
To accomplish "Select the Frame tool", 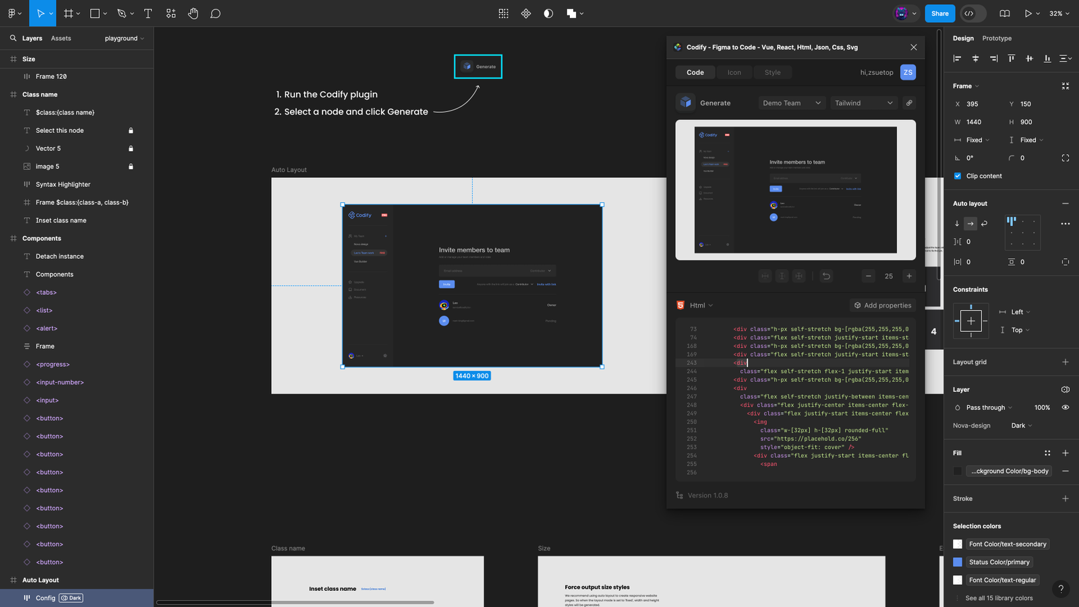I will 68,13.
